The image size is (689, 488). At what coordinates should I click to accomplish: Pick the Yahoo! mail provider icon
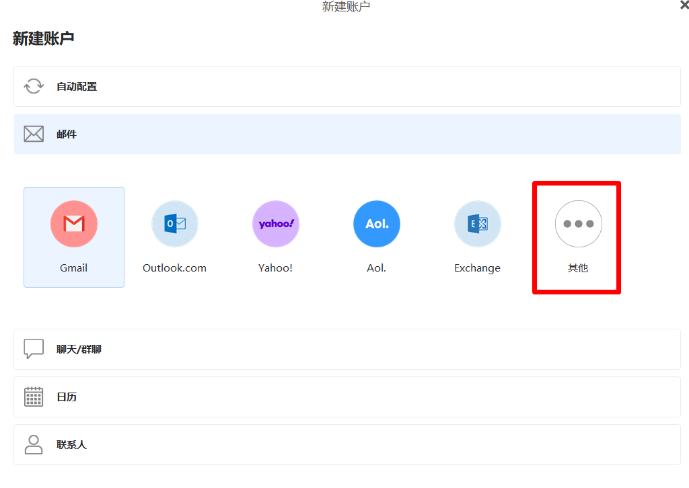[x=276, y=224]
